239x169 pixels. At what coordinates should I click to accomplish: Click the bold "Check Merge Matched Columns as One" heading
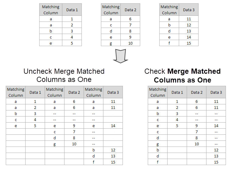pyautogui.click(x=182, y=76)
